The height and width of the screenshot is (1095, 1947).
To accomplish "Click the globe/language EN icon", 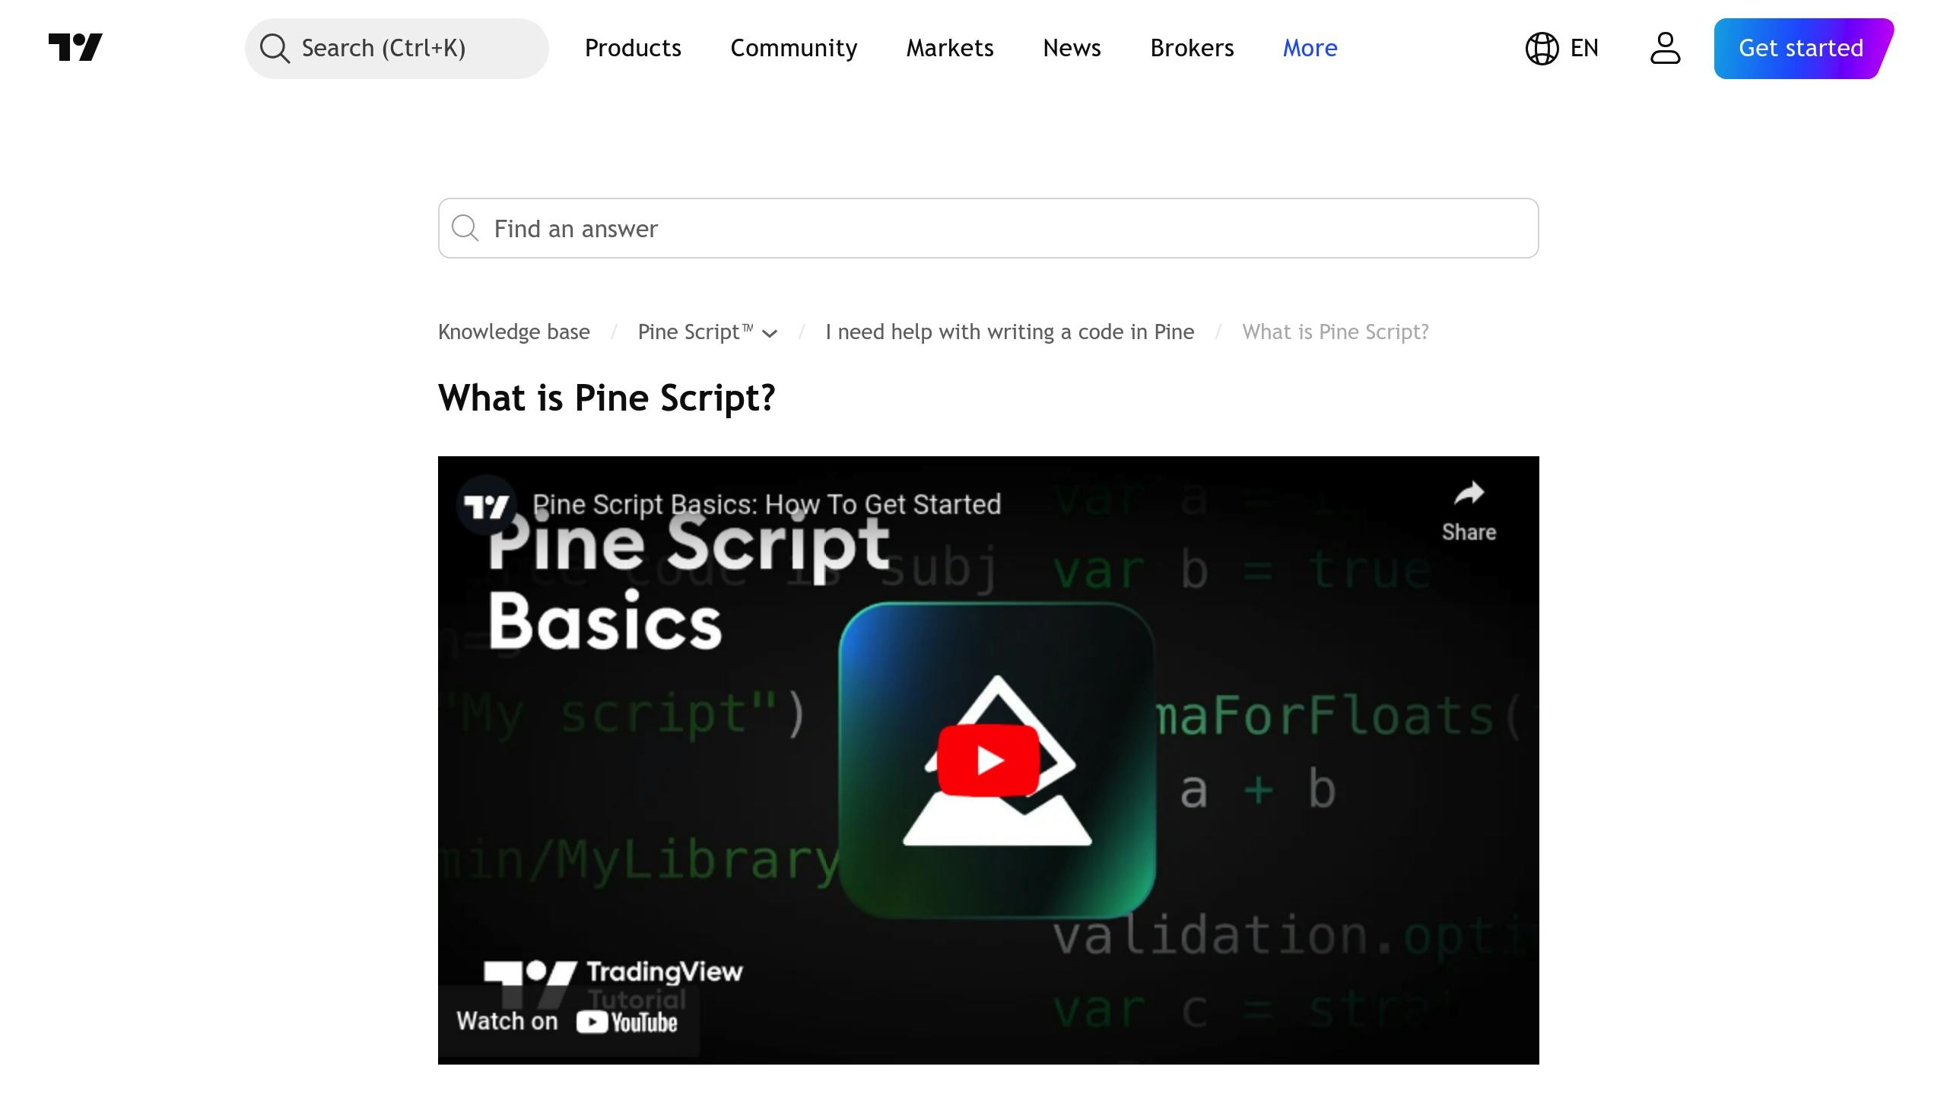I will click(1561, 48).
